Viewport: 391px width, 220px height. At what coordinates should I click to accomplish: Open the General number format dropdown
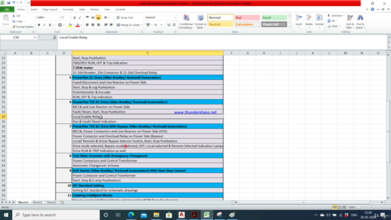click(x=175, y=18)
